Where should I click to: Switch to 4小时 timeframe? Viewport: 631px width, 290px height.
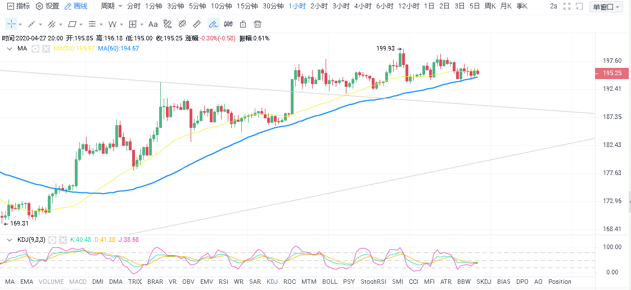pyautogui.click(x=363, y=6)
